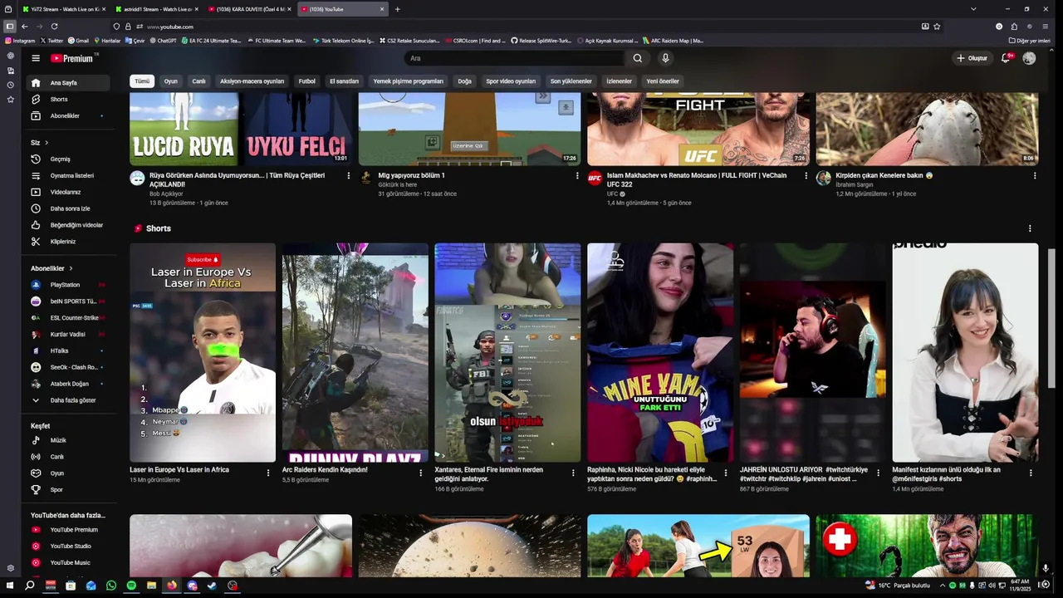
Task: Select the Yemek pişirme programları chip
Action: 408,81
